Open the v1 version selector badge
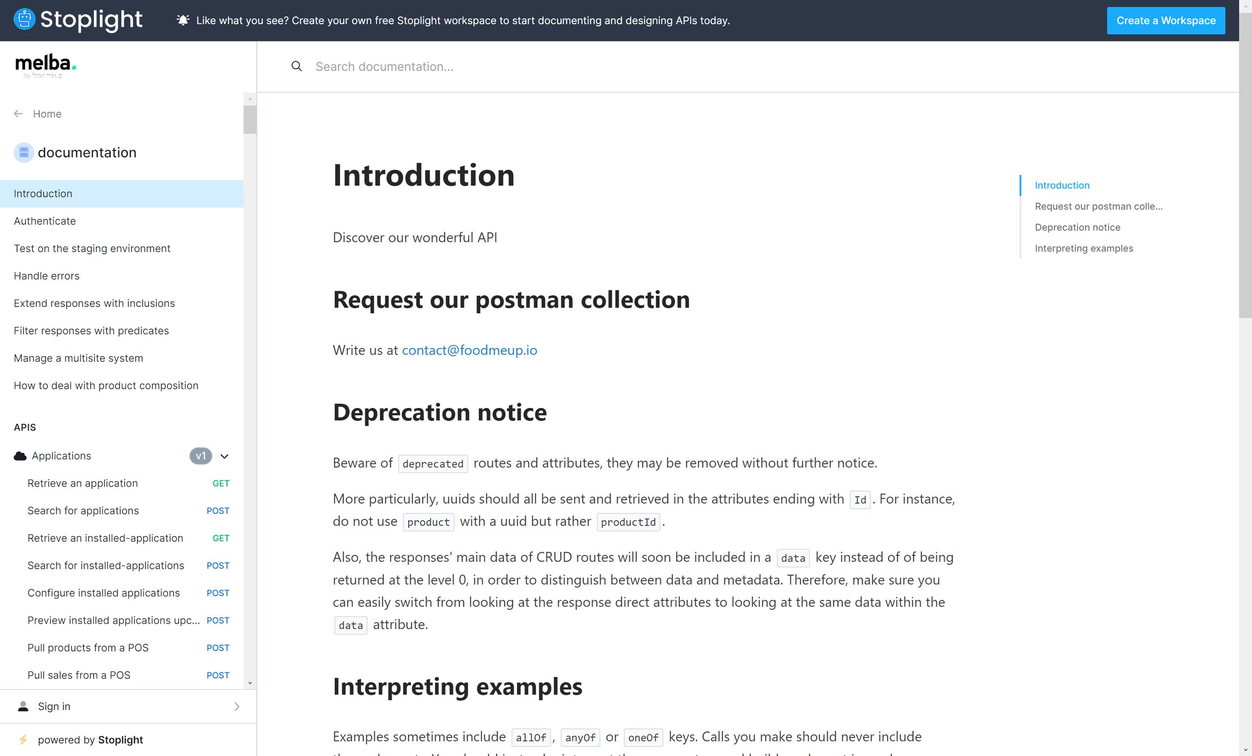1252x756 pixels. point(201,456)
